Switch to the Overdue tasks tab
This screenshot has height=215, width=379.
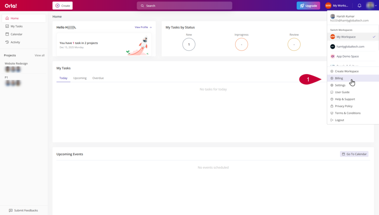point(98,78)
